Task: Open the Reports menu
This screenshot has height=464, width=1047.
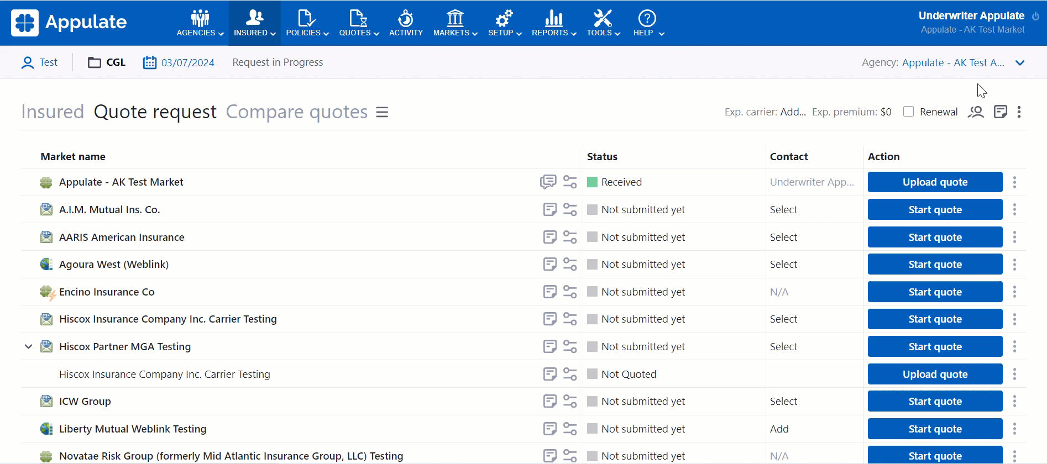Action: (x=553, y=23)
